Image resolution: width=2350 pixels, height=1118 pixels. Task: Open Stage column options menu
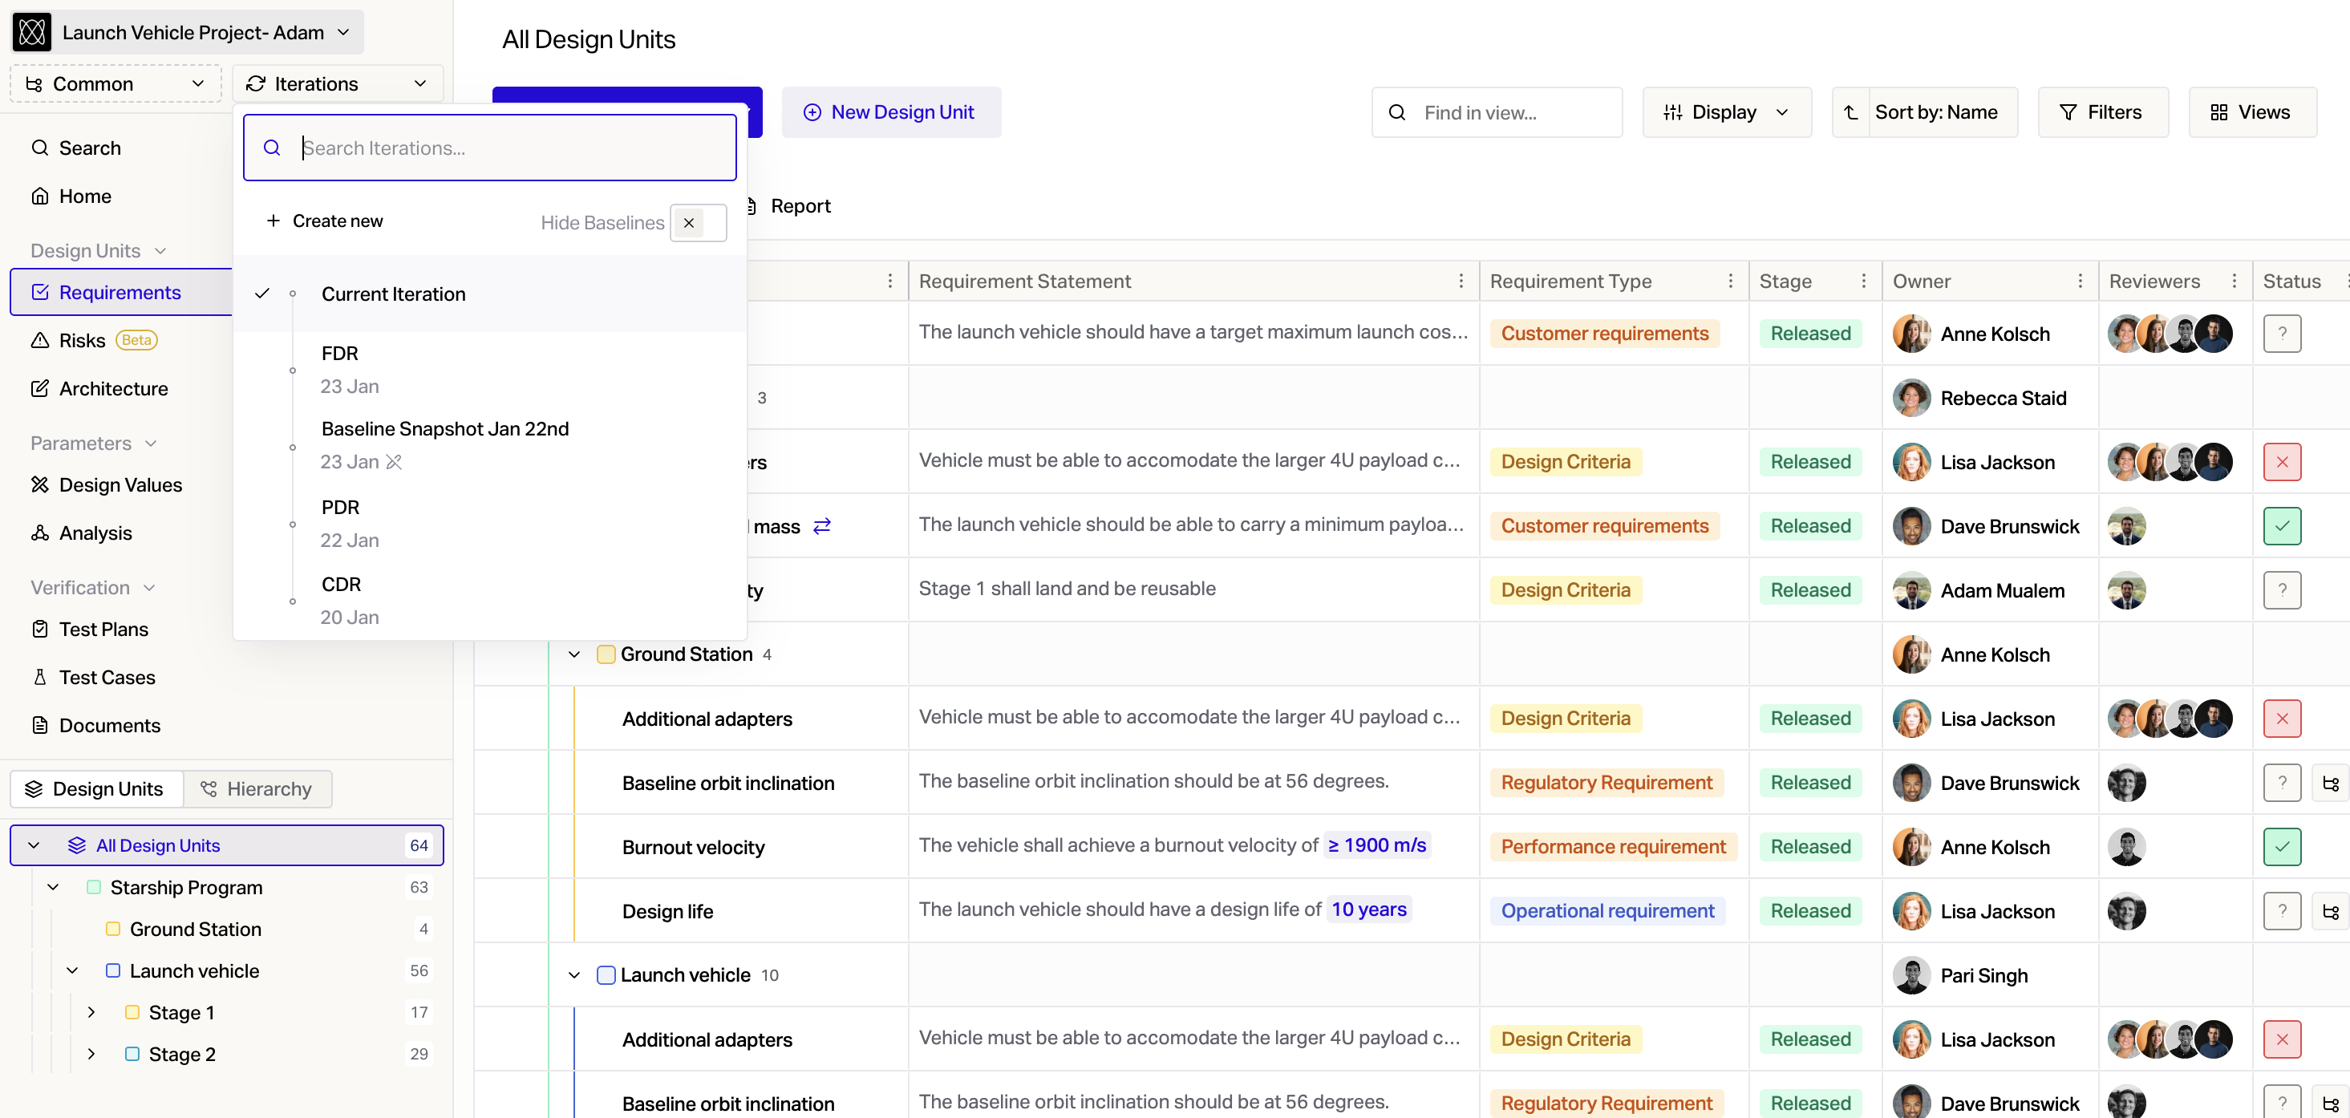tap(1864, 281)
